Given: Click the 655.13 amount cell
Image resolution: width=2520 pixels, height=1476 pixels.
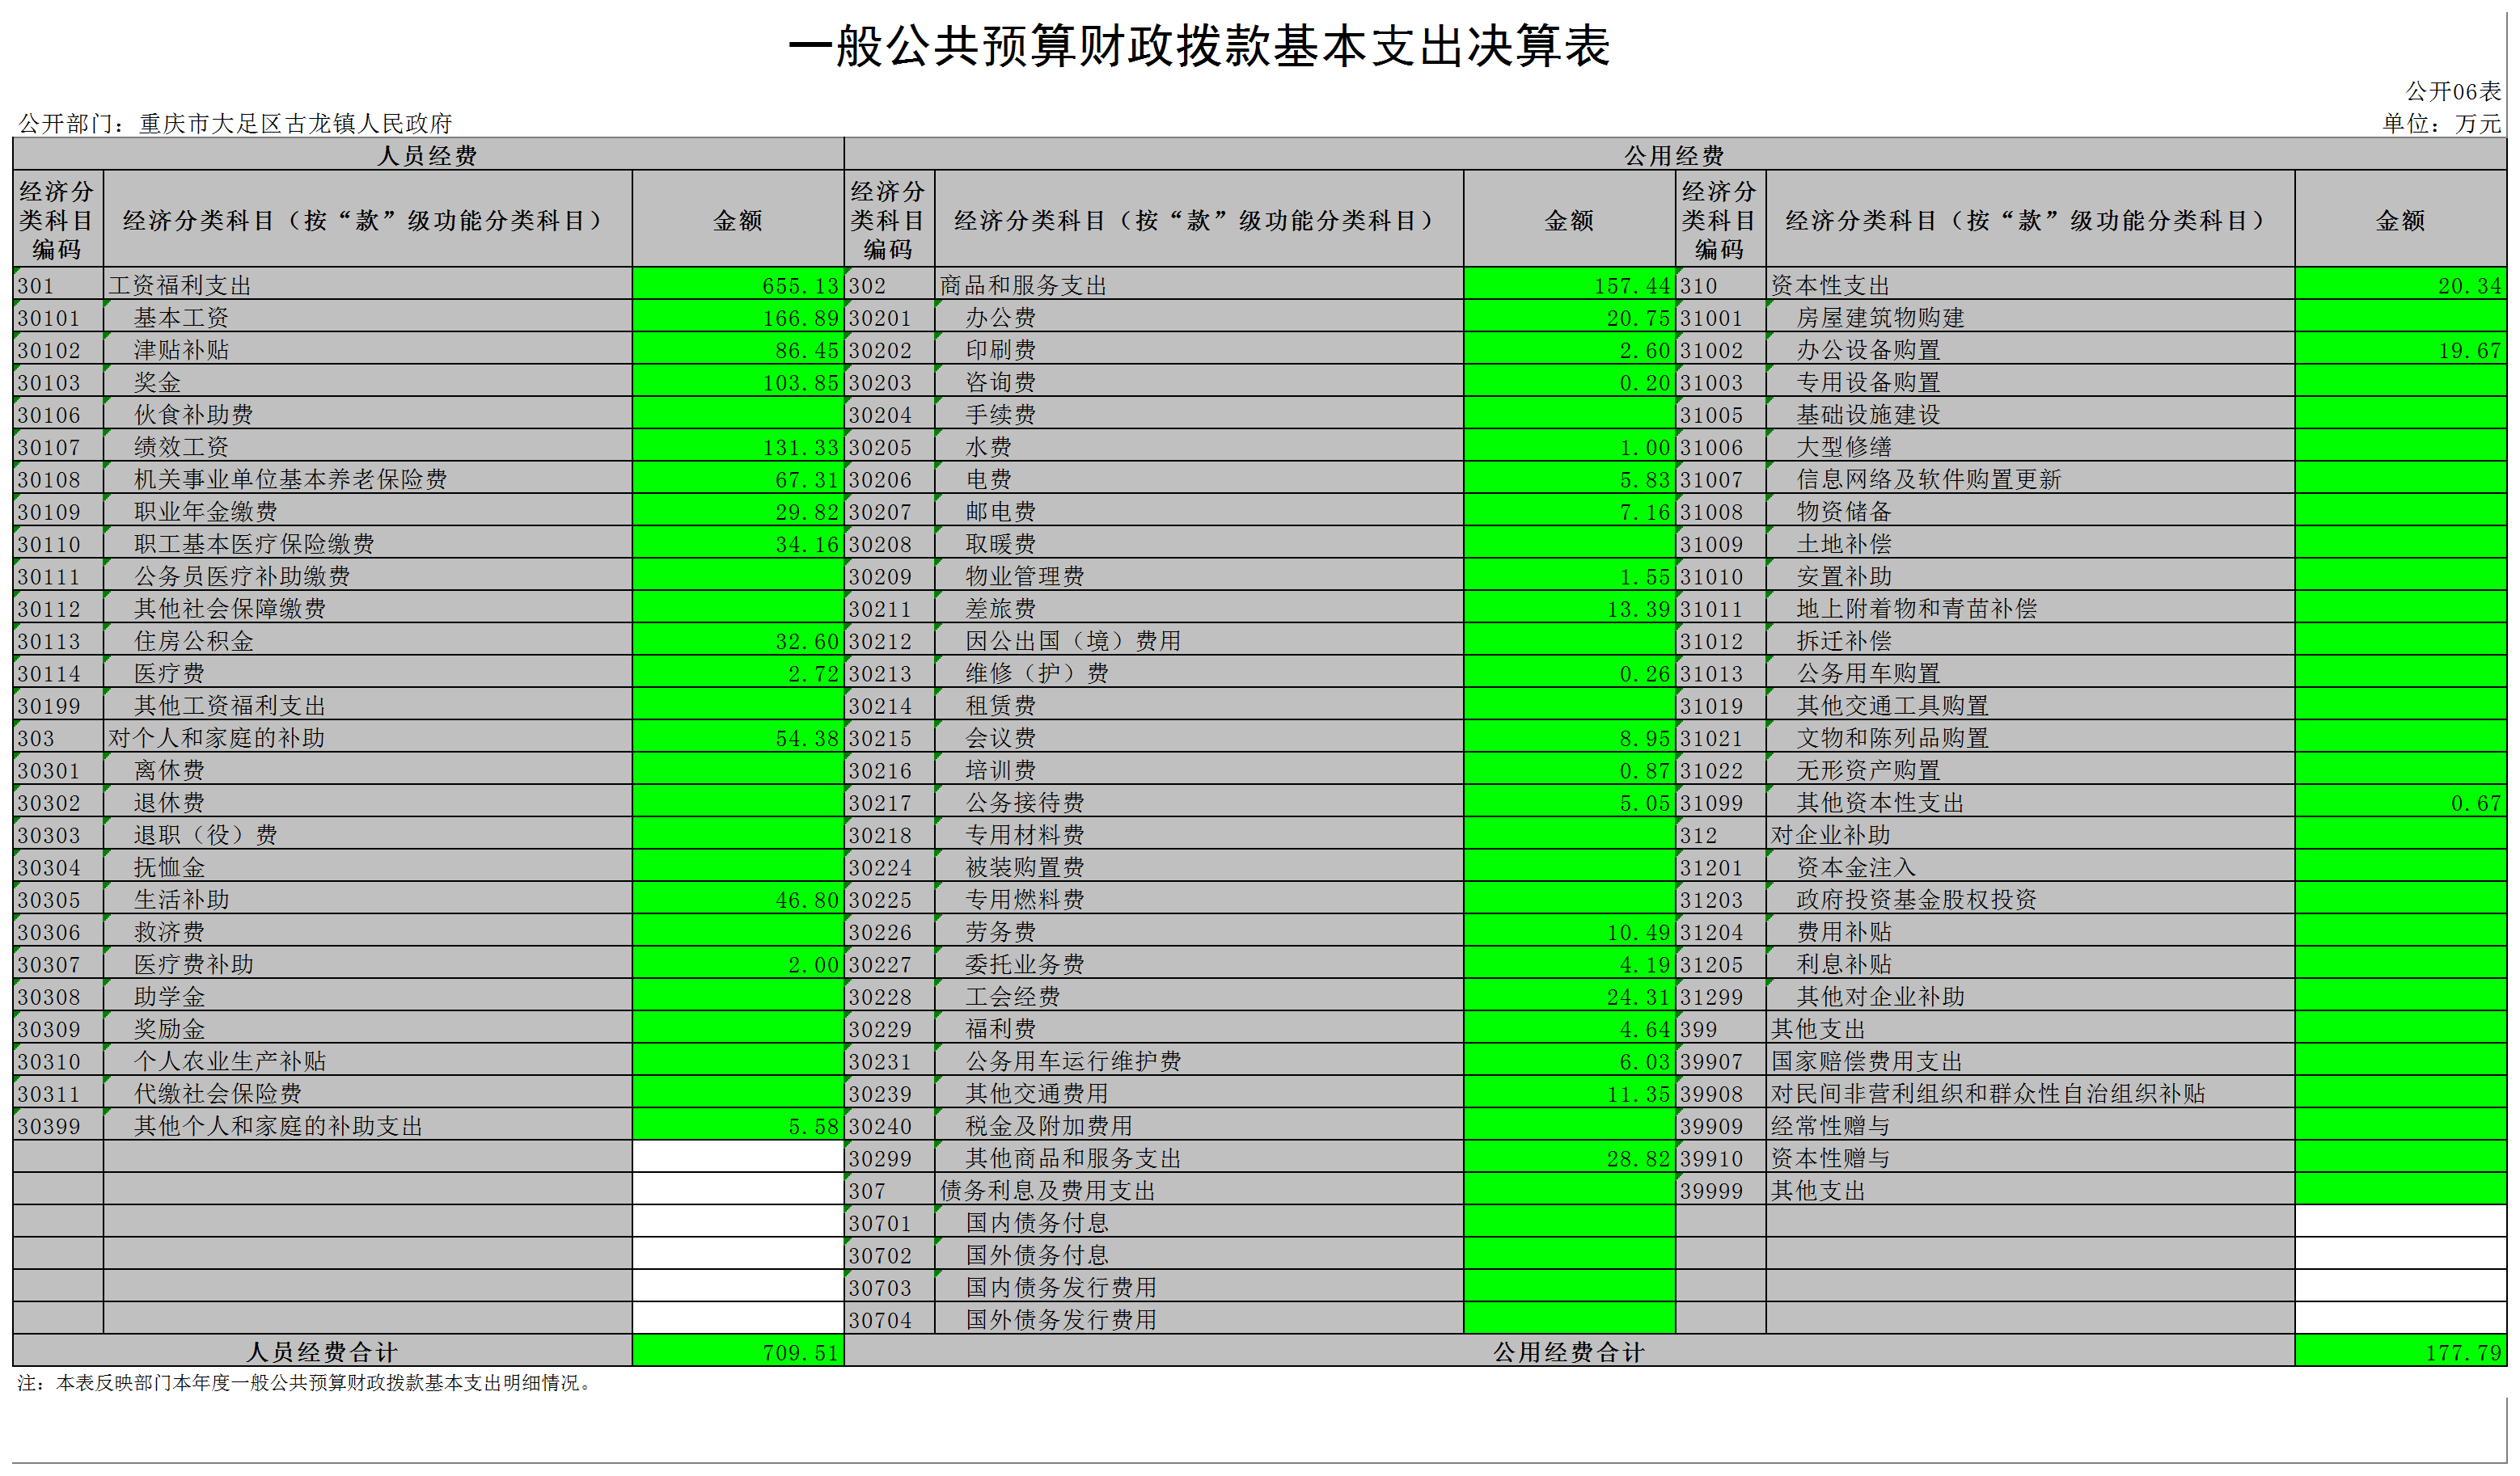Looking at the screenshot, I should point(738,285).
